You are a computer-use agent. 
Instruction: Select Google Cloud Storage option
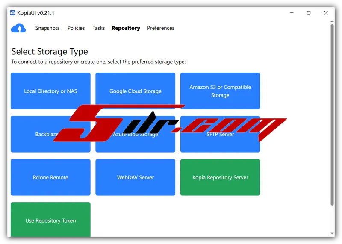(x=136, y=91)
